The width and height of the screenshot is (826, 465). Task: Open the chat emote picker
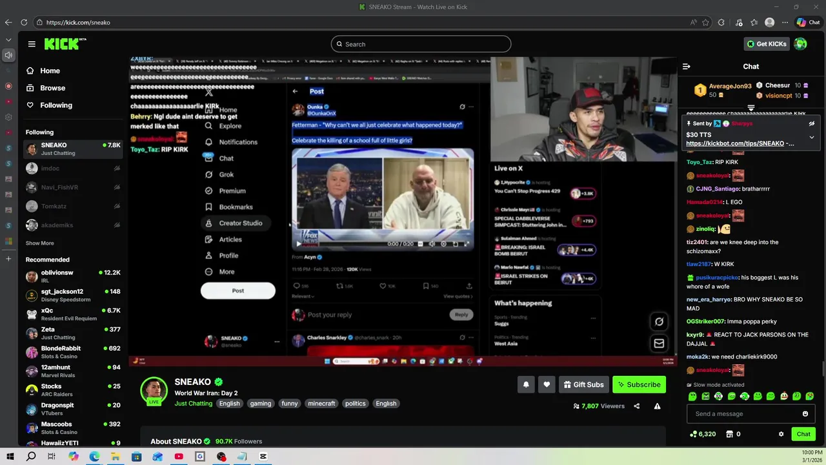pos(805,414)
